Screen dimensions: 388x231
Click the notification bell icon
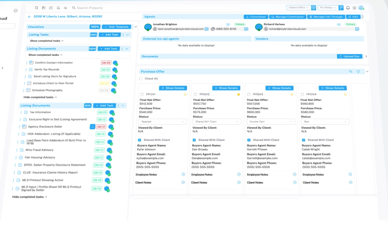point(348,8)
